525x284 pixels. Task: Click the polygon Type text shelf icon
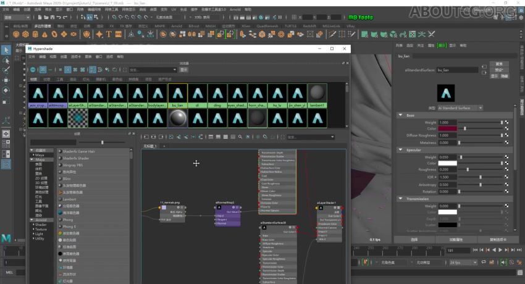tap(109, 34)
